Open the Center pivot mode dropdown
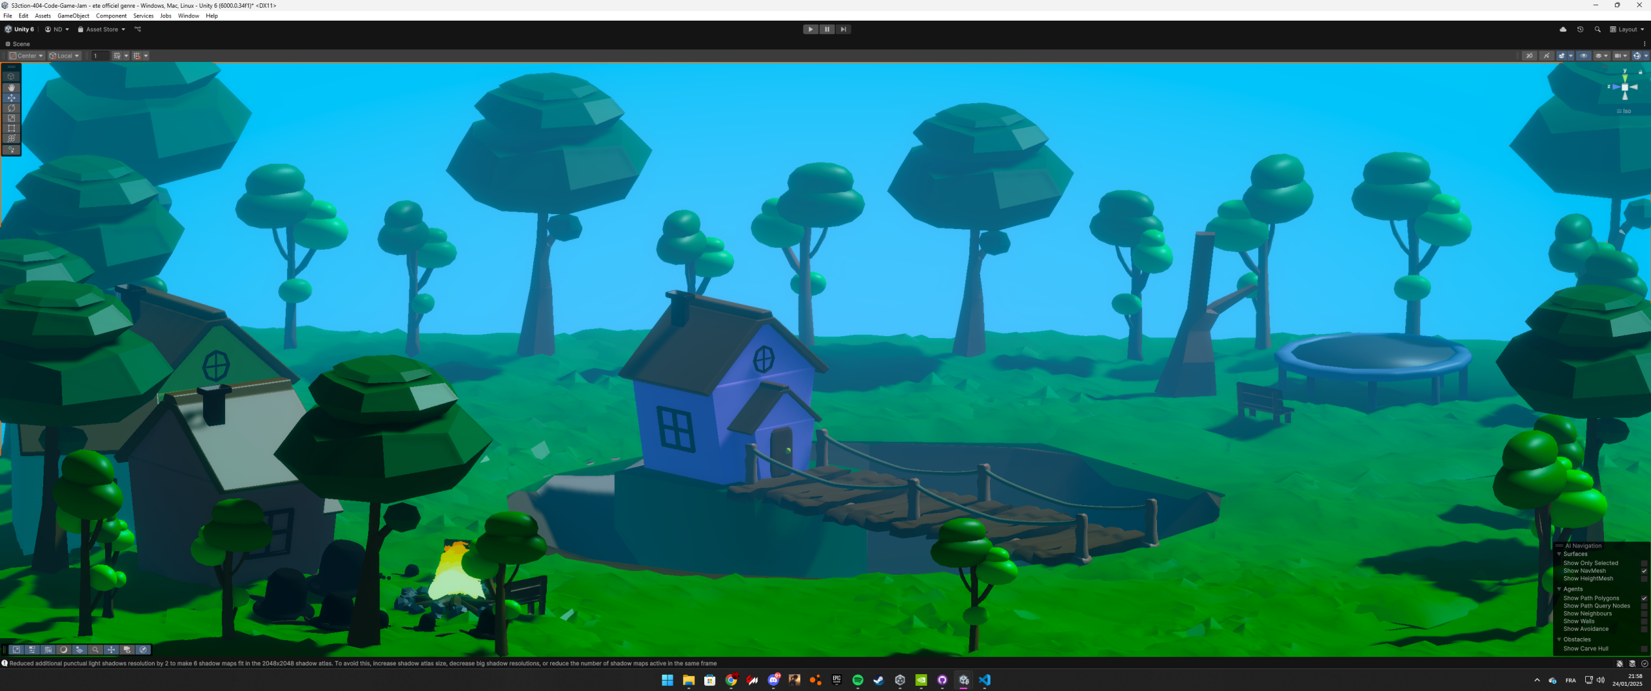 tap(26, 55)
